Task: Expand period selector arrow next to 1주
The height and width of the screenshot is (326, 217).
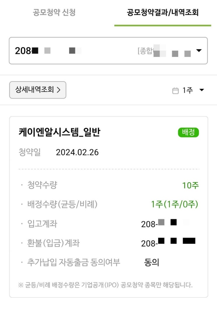Action: [202, 90]
